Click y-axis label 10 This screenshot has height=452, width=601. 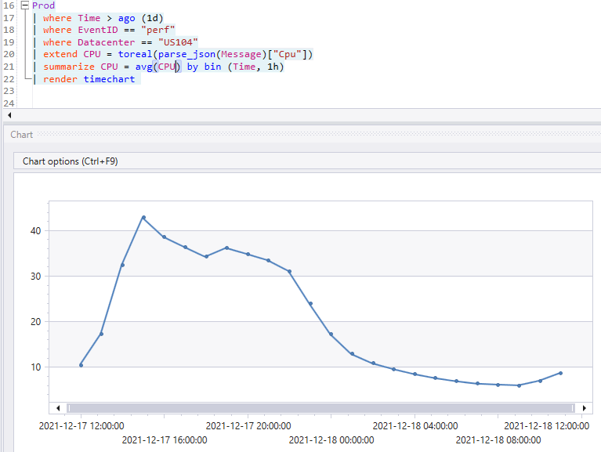click(x=35, y=367)
